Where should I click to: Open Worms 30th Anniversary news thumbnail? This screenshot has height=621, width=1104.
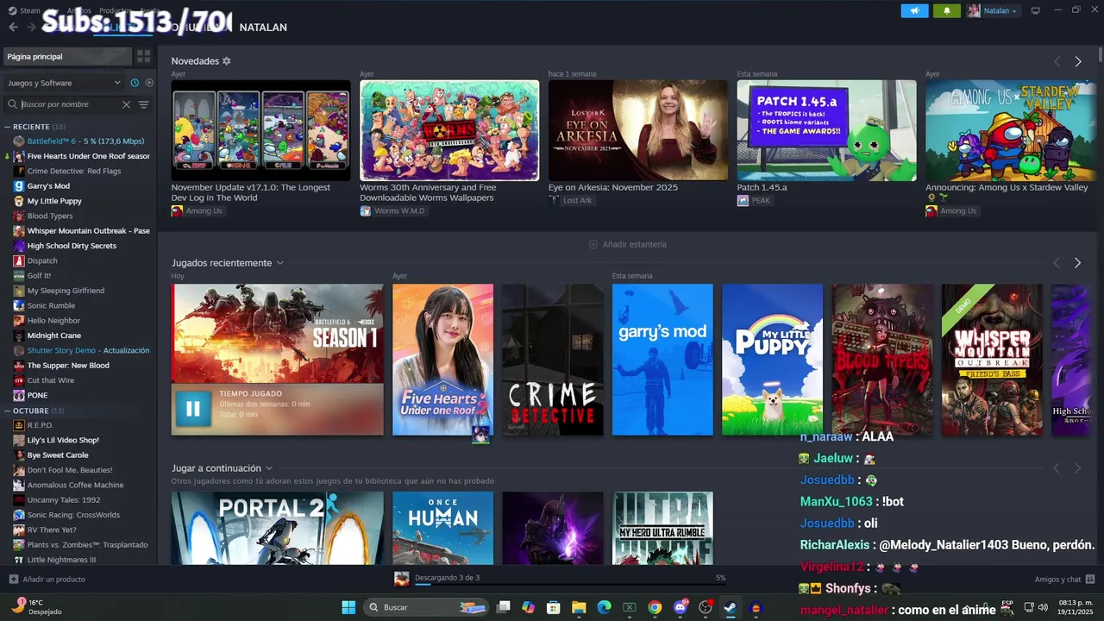tap(449, 130)
